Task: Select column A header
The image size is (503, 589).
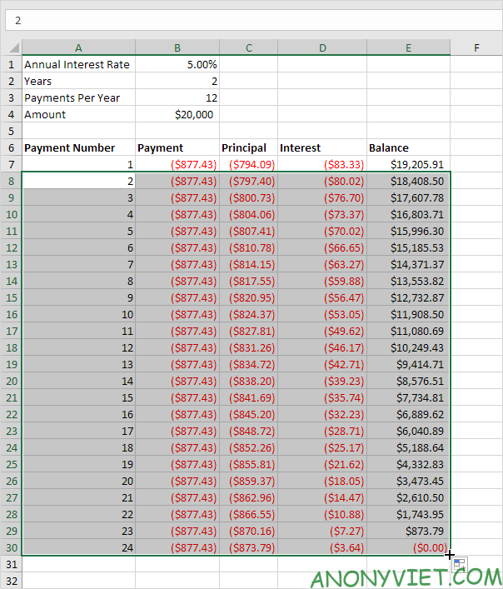Action: click(78, 48)
